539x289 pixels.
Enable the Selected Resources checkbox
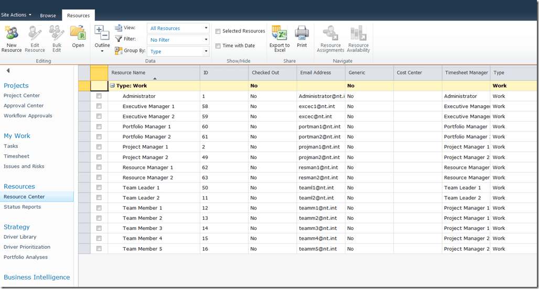point(218,31)
